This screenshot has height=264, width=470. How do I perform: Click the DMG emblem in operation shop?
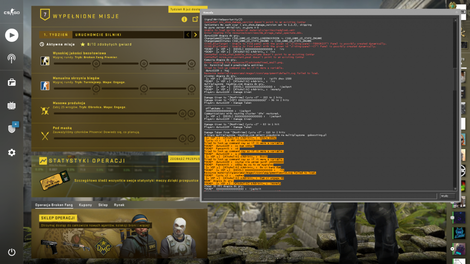pos(103,246)
